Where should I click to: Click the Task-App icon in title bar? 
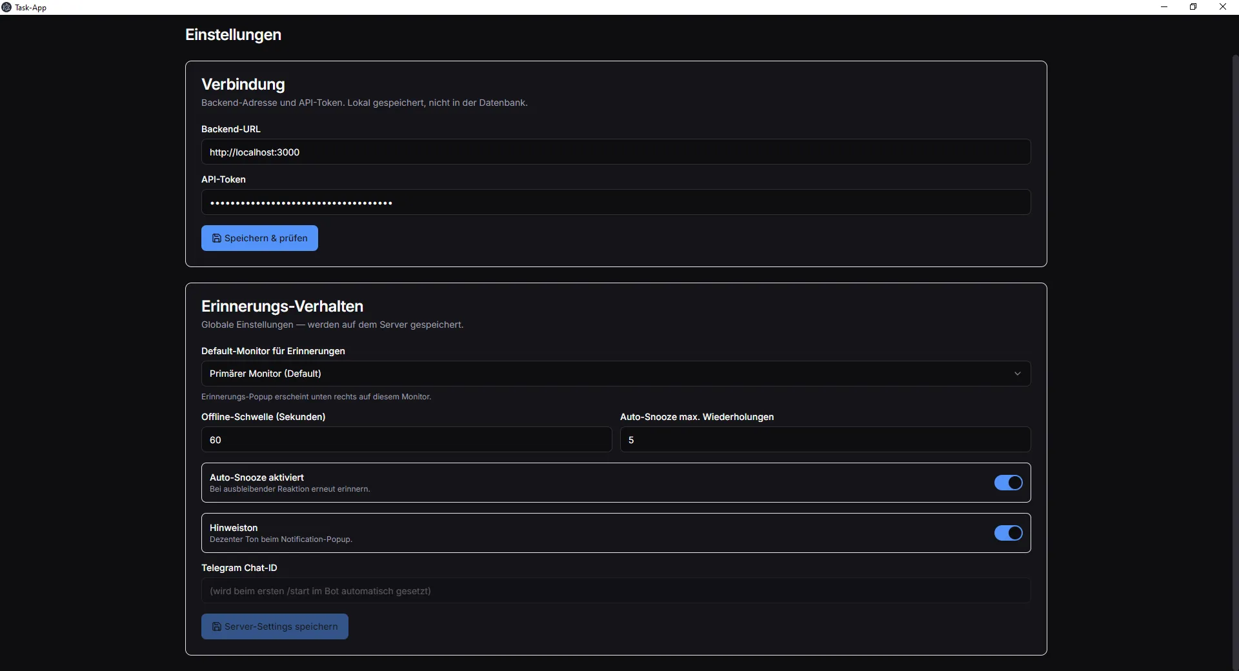[x=6, y=7]
